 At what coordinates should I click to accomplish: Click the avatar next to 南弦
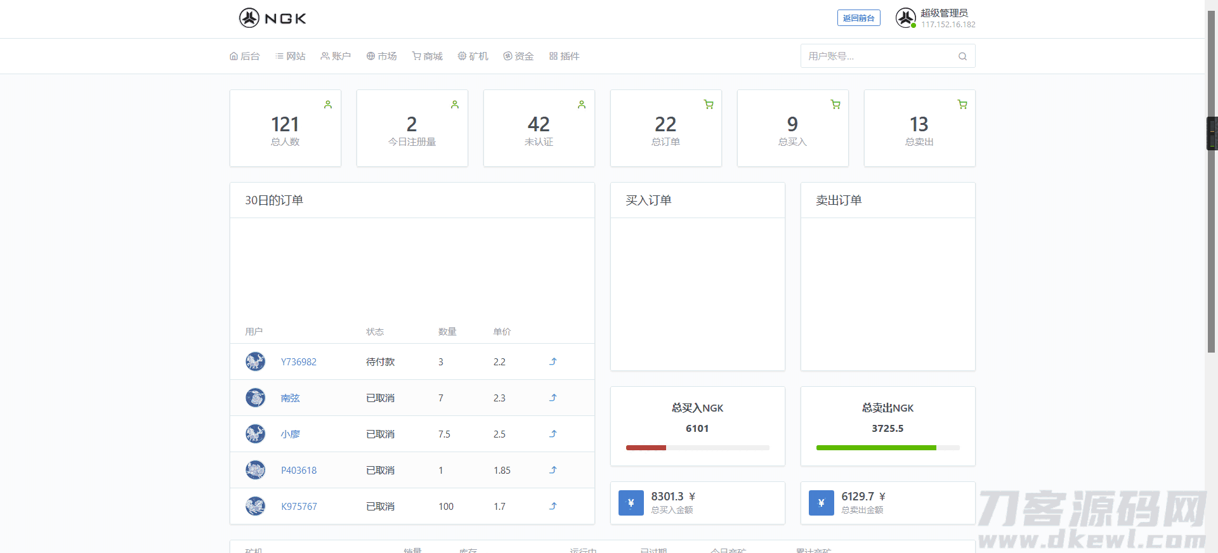255,398
